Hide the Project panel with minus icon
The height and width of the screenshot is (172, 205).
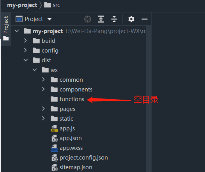(x=145, y=19)
